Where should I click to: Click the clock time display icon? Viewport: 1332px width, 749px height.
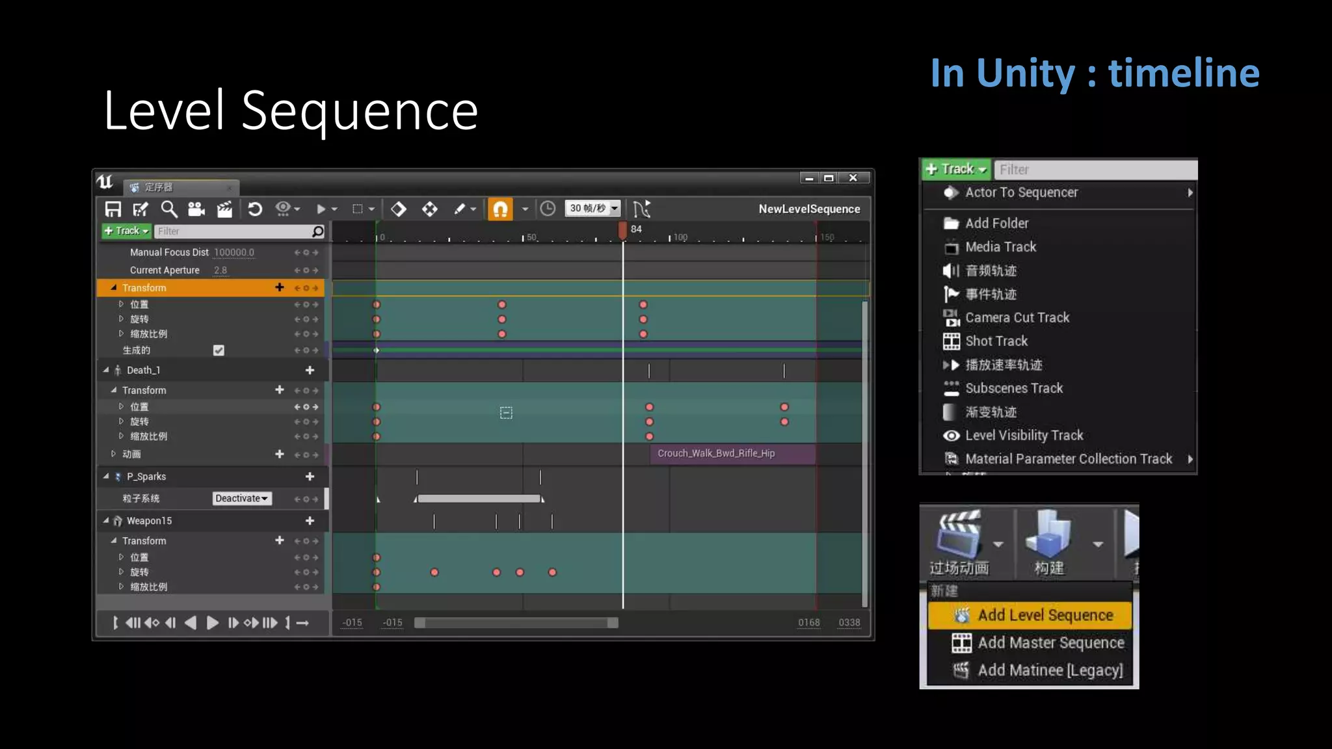pos(548,209)
